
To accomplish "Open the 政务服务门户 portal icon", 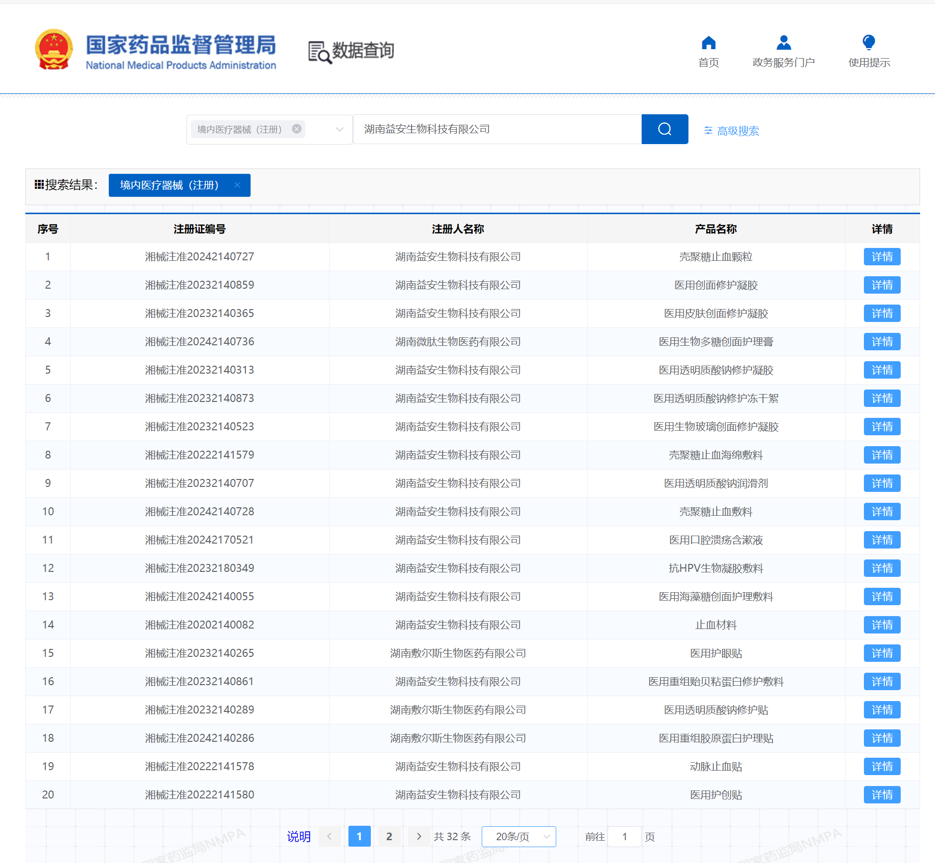I will 783,43.
